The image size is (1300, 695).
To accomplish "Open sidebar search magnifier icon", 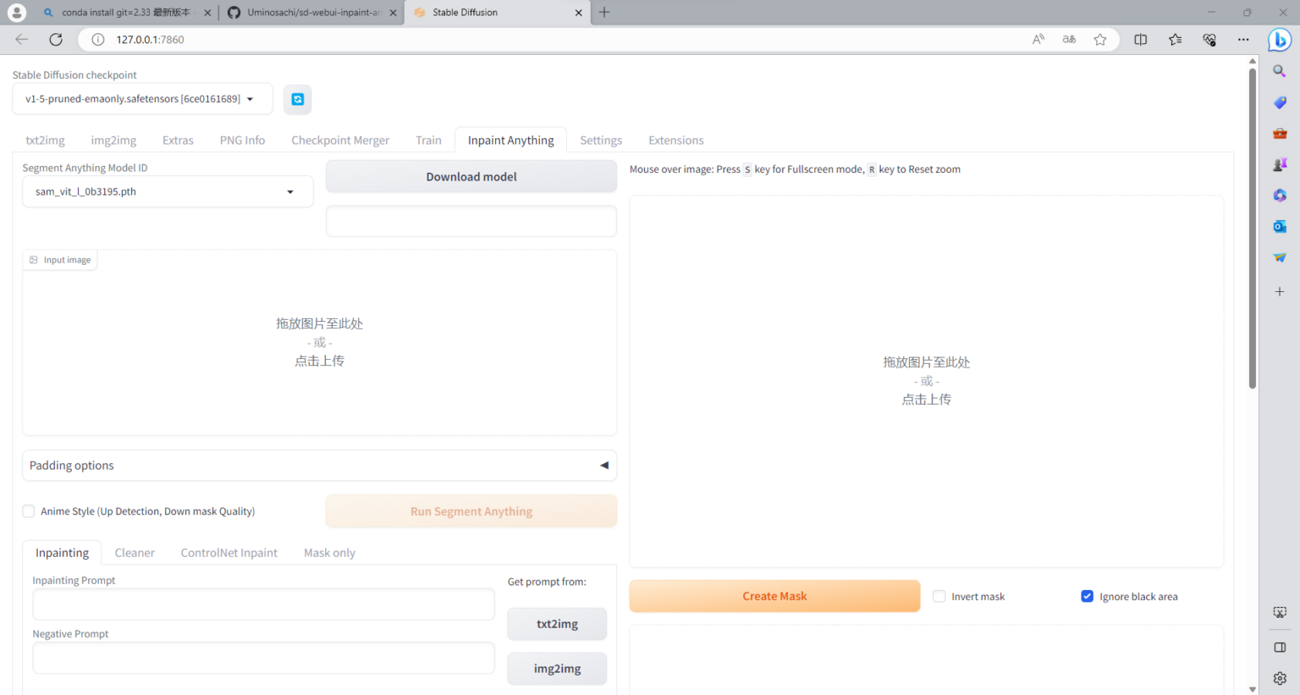I will coord(1279,72).
